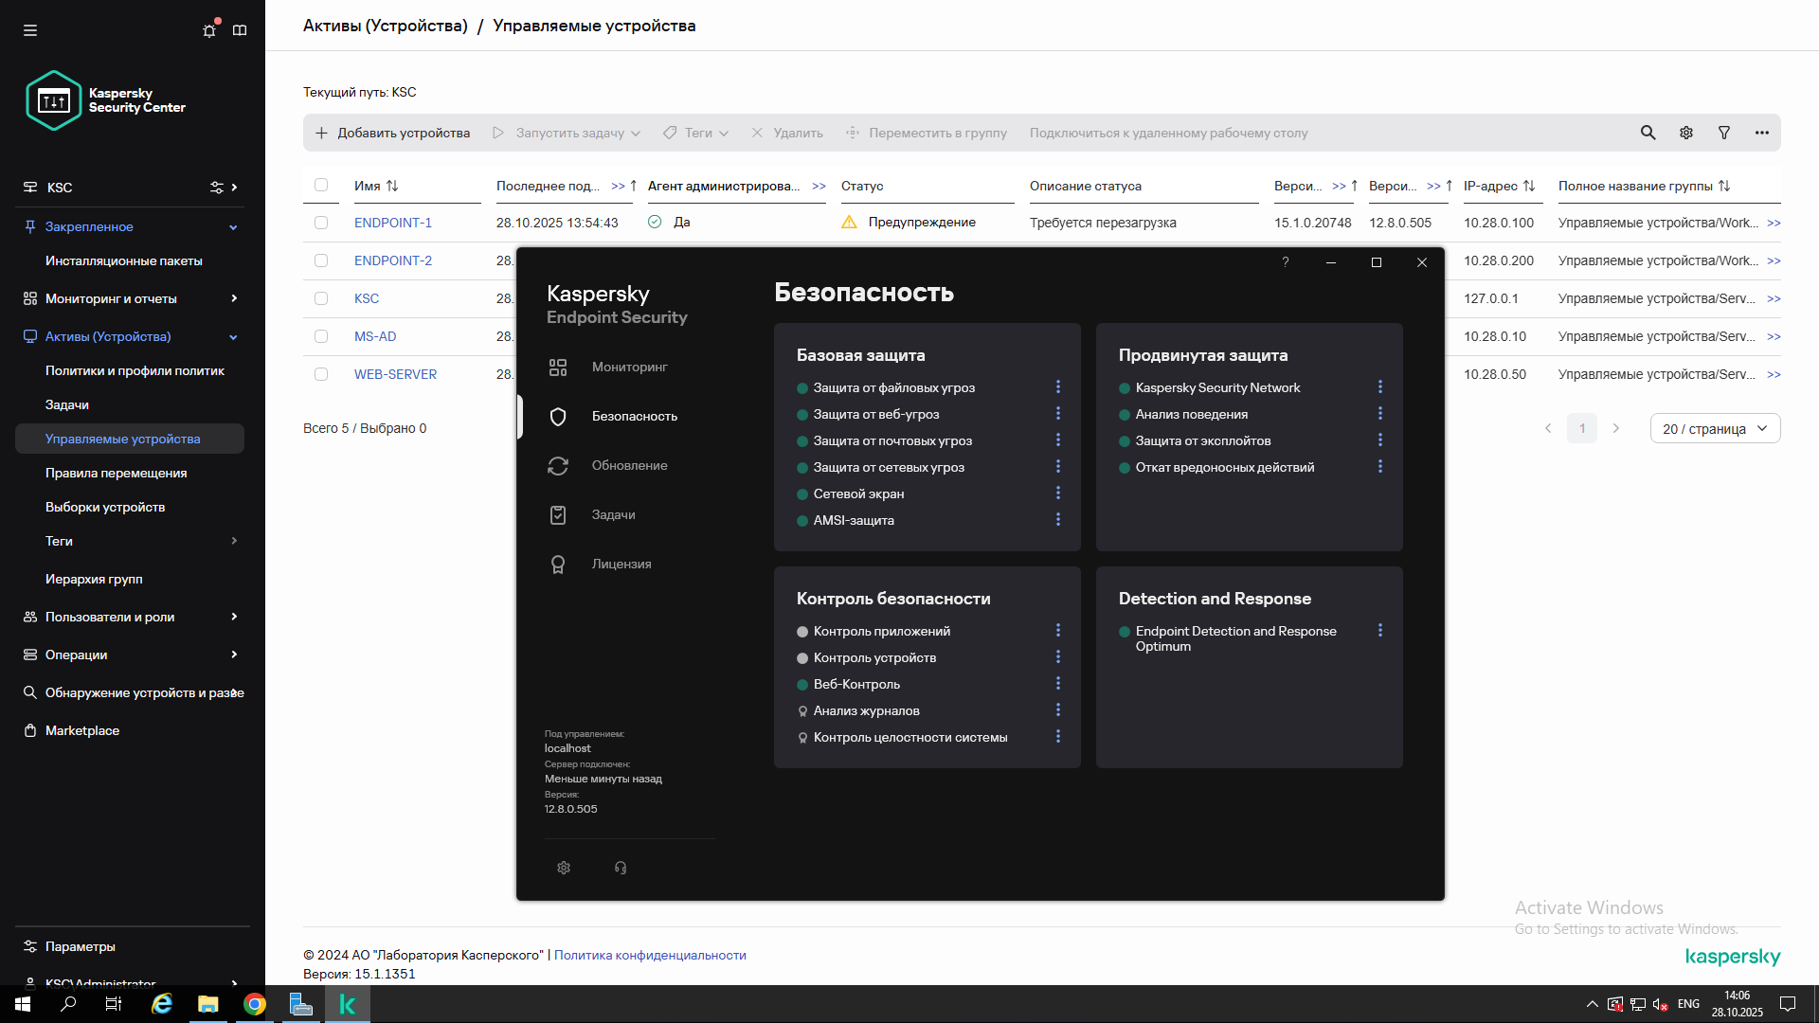Screen dimensions: 1819x1023
Task: Check the checkbox for ENDPOINT-1 row
Action: pos(321,223)
